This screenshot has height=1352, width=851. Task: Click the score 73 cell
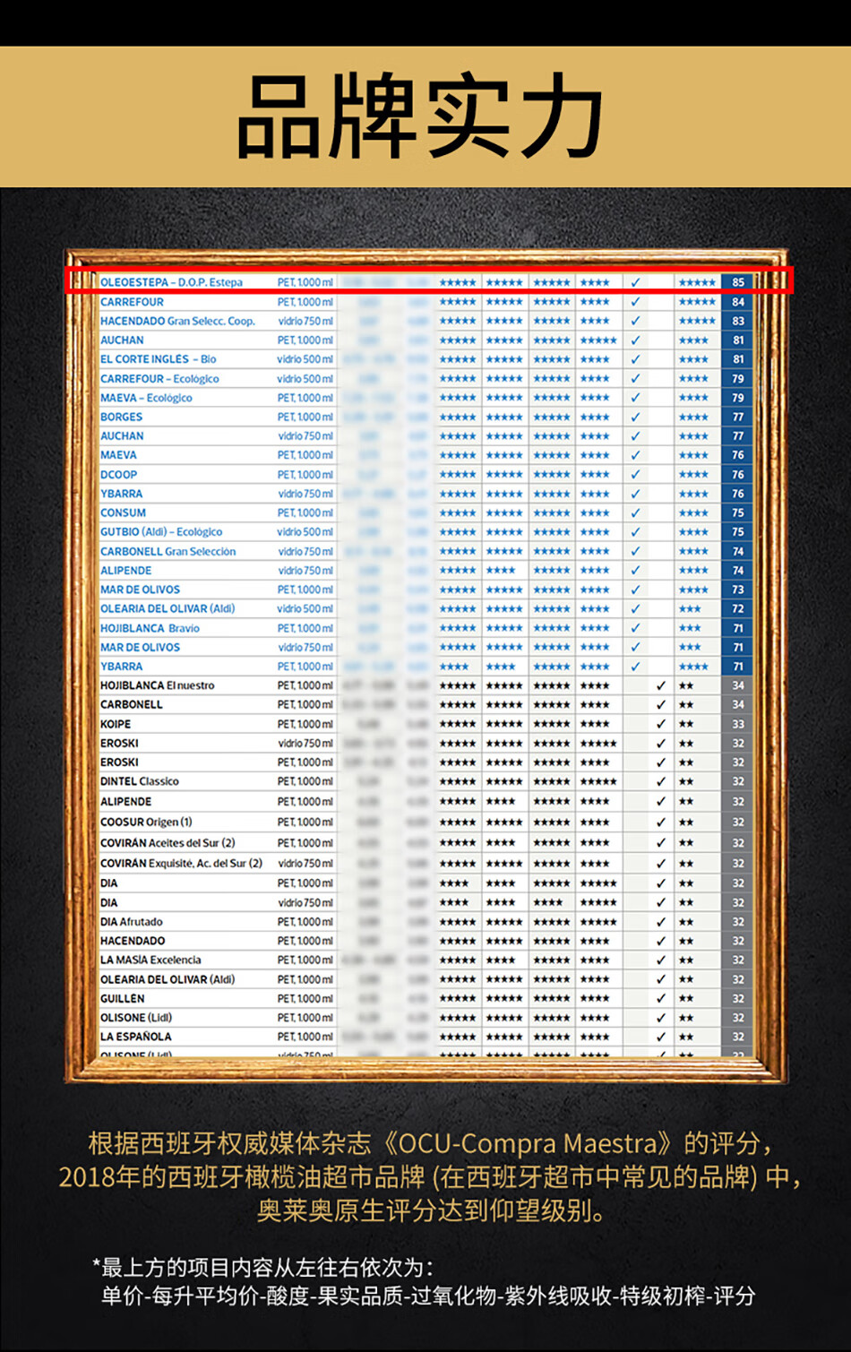(738, 590)
